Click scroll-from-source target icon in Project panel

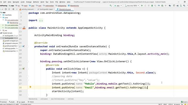click(6, 9)
